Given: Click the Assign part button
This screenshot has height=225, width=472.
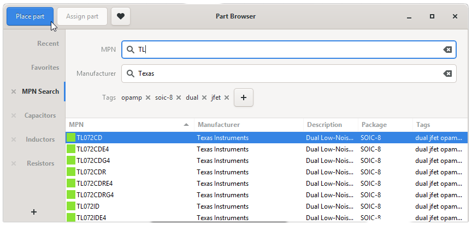Looking at the screenshot, I should pos(82,16).
